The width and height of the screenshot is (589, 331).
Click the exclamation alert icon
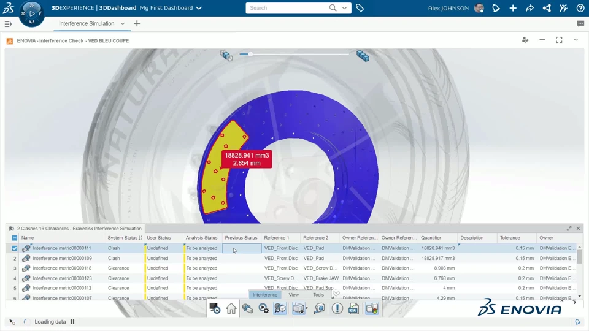click(337, 308)
